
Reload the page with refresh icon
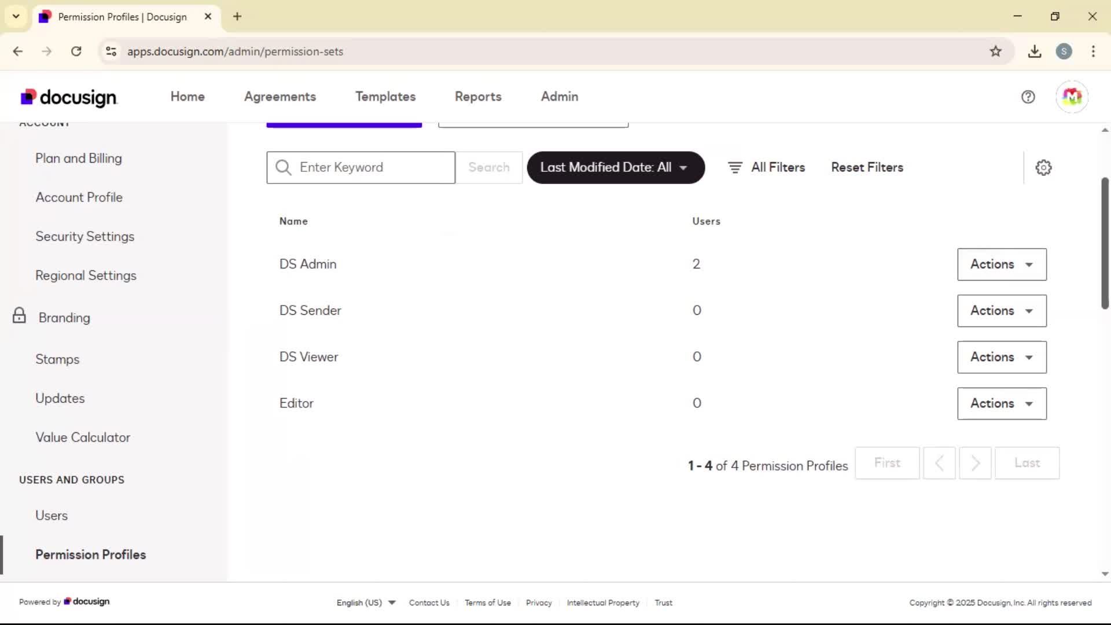(76, 52)
